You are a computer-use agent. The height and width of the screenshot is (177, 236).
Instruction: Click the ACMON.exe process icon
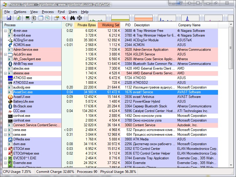click(10, 45)
